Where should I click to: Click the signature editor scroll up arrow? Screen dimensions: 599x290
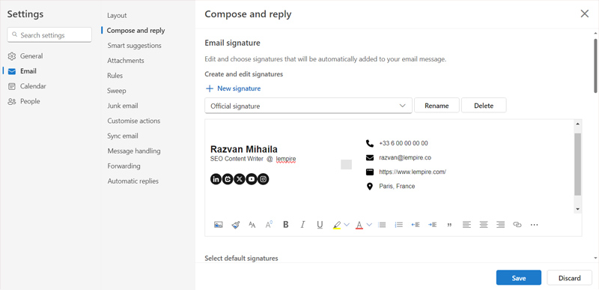pos(577,124)
